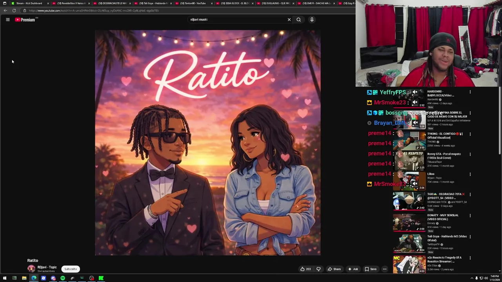Click the Ratito album art video

[207, 143]
